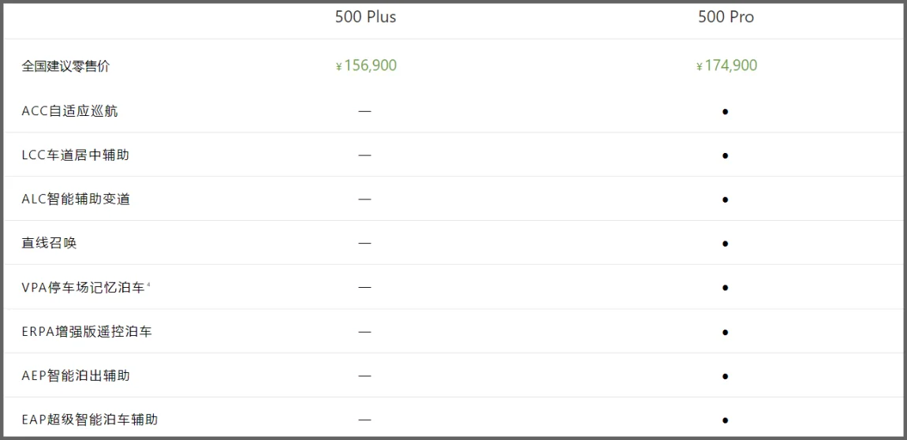The image size is (907, 440).
Task: Click the 500 Pro bullet in the VPA停车场记忆泊车 row
Action: [x=725, y=287]
